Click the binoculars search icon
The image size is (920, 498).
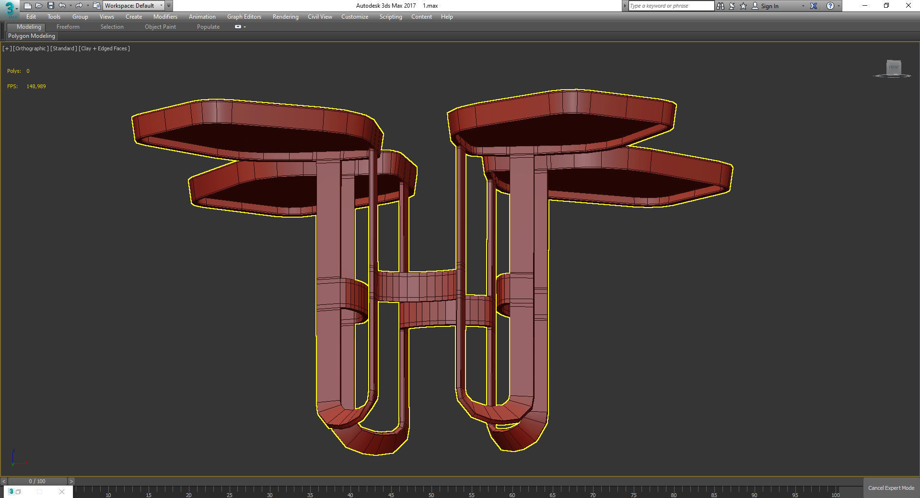pyautogui.click(x=720, y=6)
